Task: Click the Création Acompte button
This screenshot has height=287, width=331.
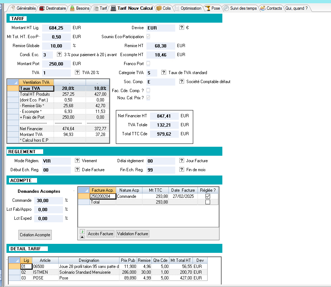Action: click(x=35, y=235)
